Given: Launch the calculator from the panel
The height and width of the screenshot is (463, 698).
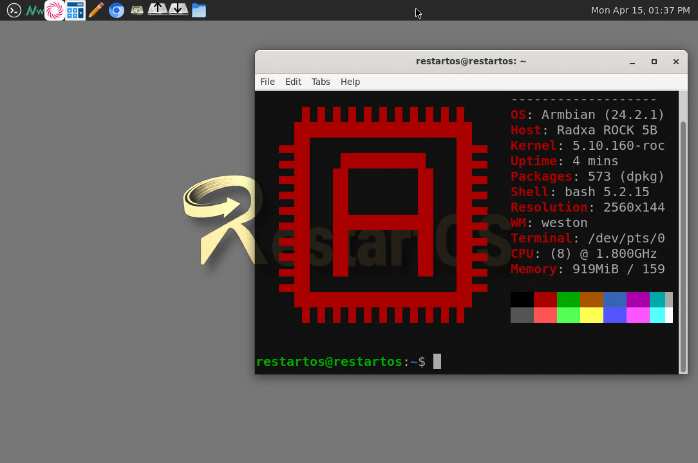Looking at the screenshot, I should (x=75, y=10).
